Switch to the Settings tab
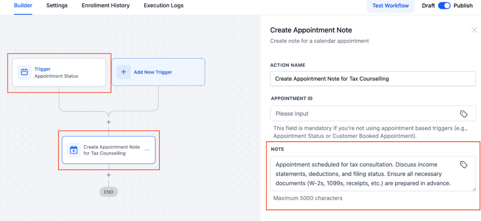 point(57,6)
